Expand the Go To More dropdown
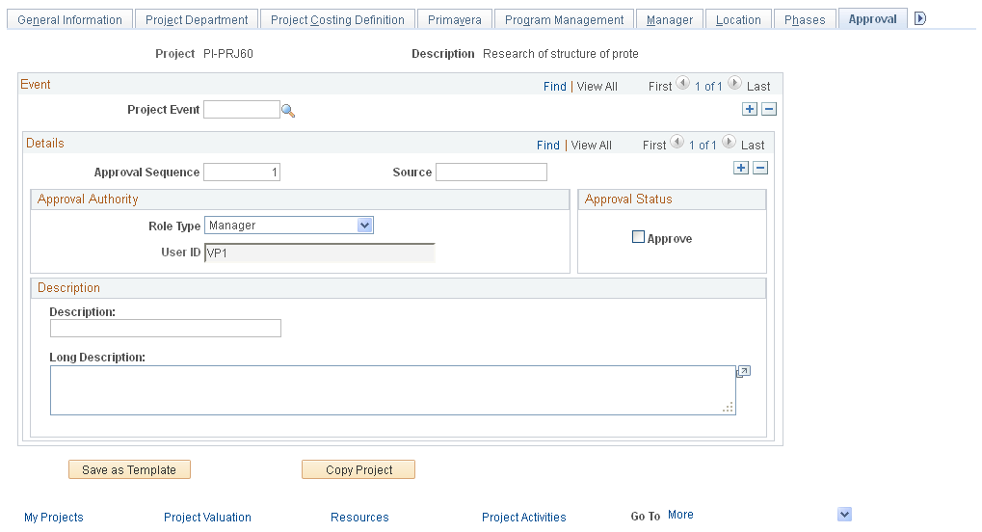 click(x=844, y=515)
